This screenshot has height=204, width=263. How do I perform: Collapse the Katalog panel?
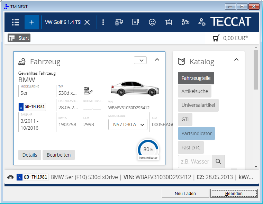(x=236, y=60)
